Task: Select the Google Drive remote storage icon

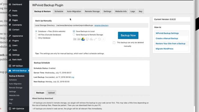Action: pyautogui.click(x=83, y=39)
